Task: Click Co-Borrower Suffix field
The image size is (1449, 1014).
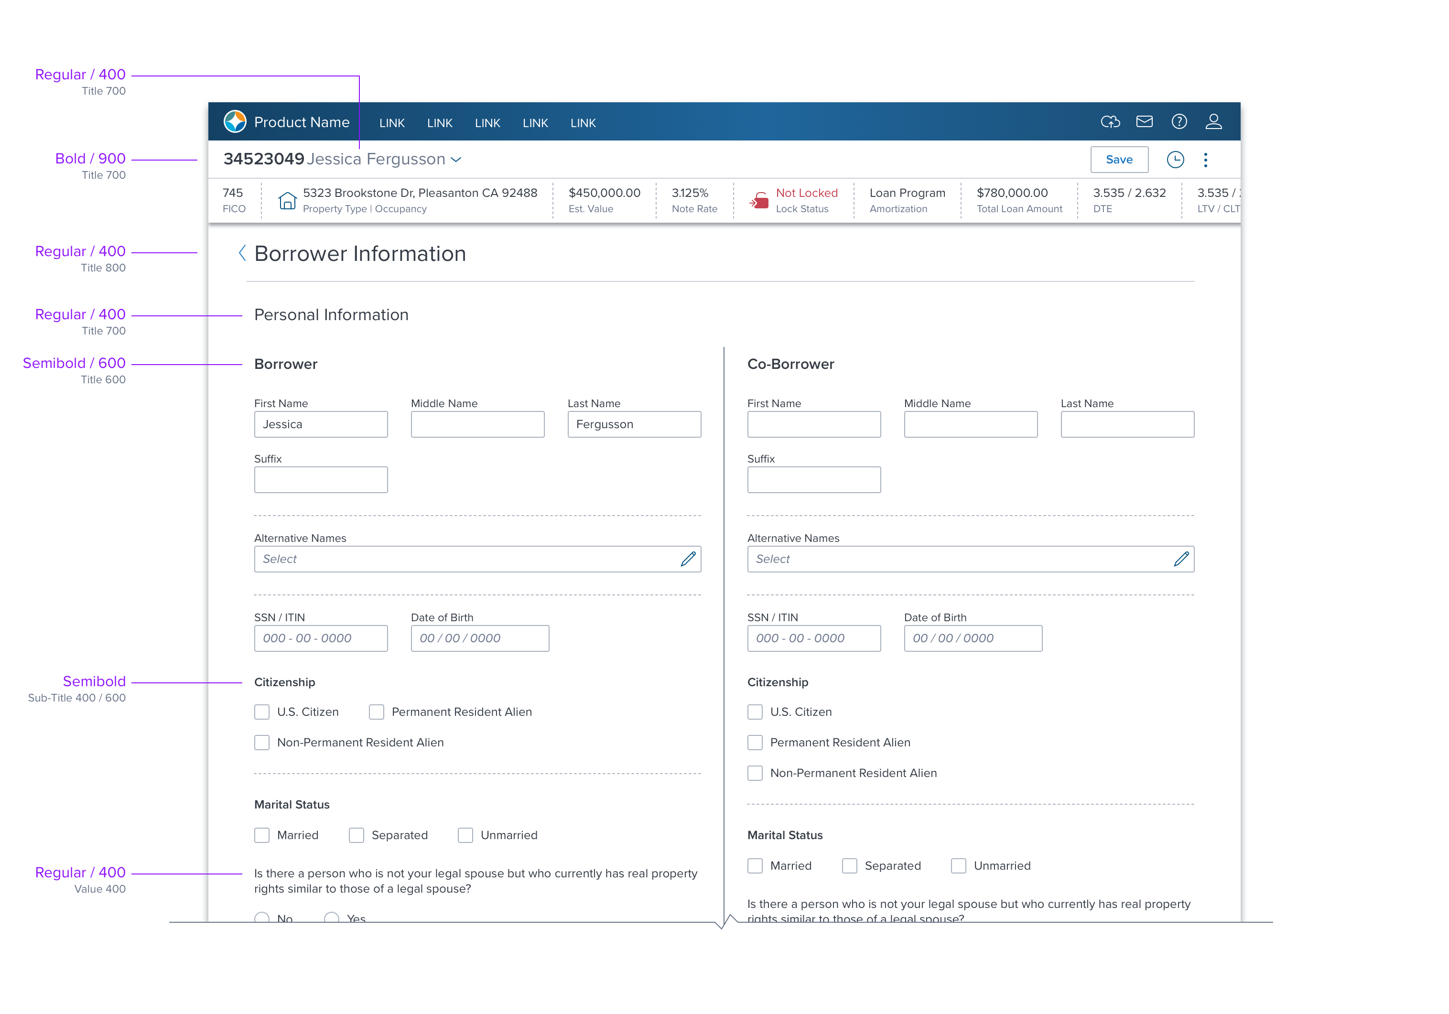Action: click(814, 480)
